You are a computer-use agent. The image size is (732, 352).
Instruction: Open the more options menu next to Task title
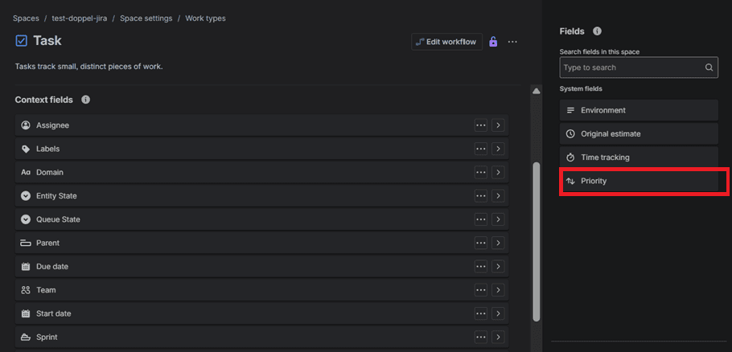point(512,42)
